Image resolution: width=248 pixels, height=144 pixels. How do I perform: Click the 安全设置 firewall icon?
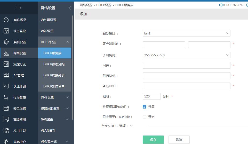click(6, 108)
